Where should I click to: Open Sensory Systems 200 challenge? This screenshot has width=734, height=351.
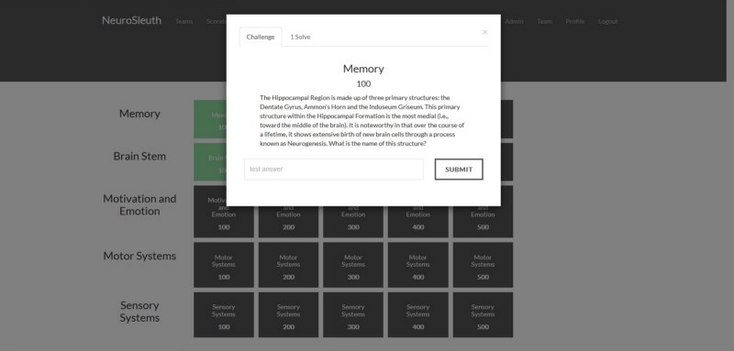click(x=288, y=314)
